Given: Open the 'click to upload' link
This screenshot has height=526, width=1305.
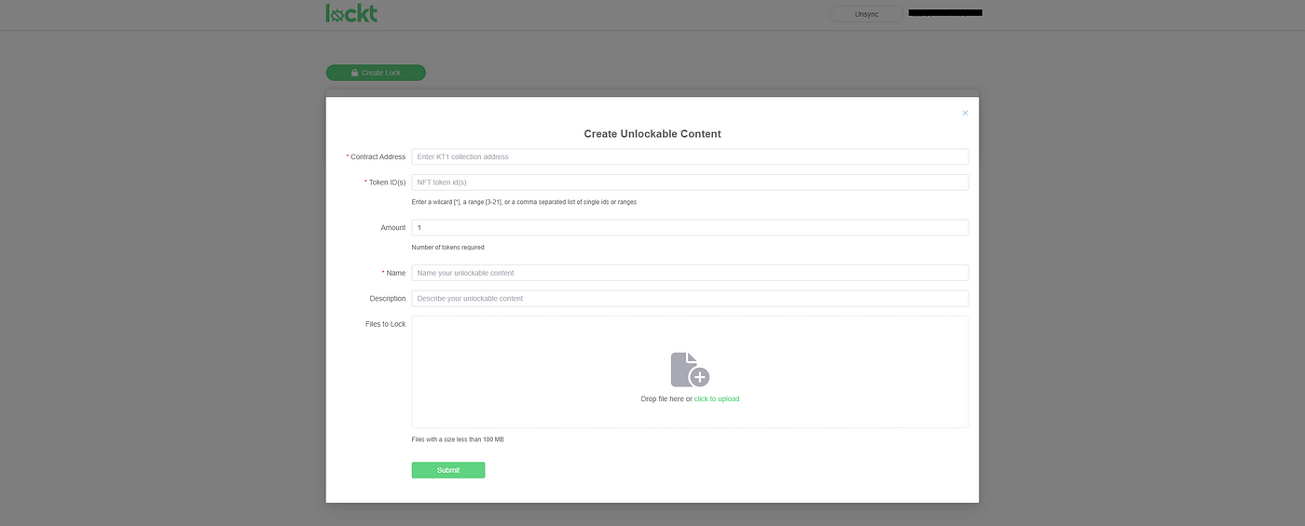Looking at the screenshot, I should (x=716, y=398).
